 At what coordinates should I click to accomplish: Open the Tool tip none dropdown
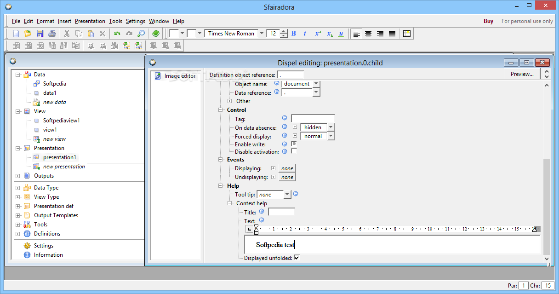coord(287,195)
